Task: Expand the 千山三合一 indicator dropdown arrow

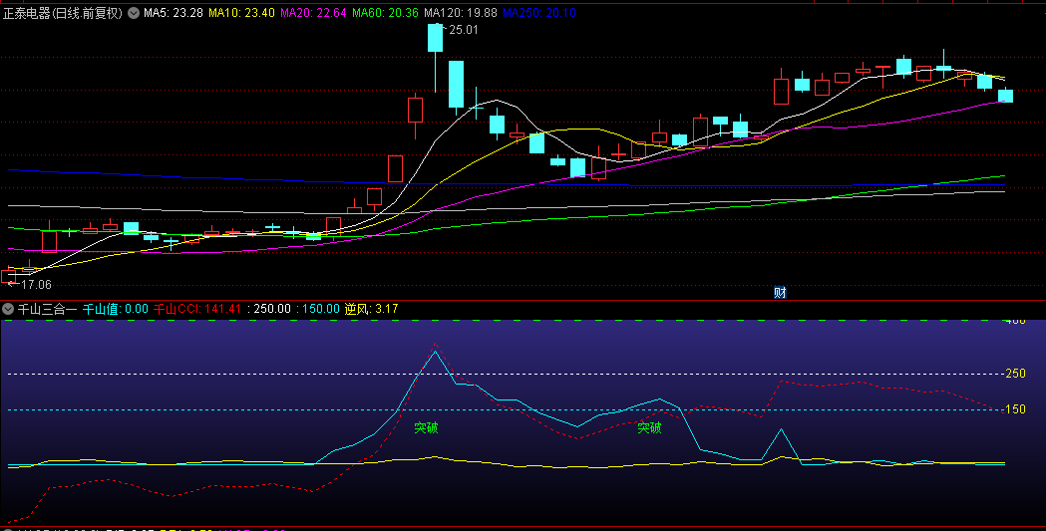Action: (8, 309)
